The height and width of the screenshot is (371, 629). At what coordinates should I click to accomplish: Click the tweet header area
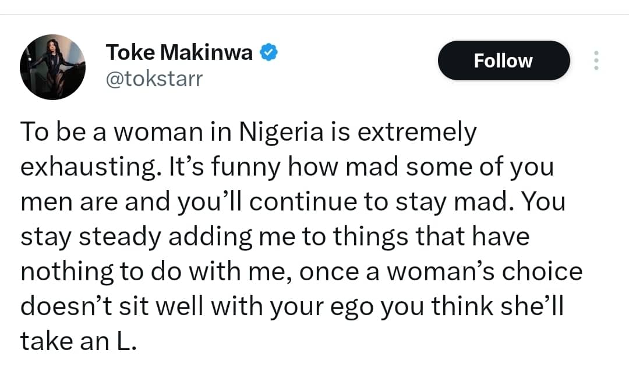point(233,64)
